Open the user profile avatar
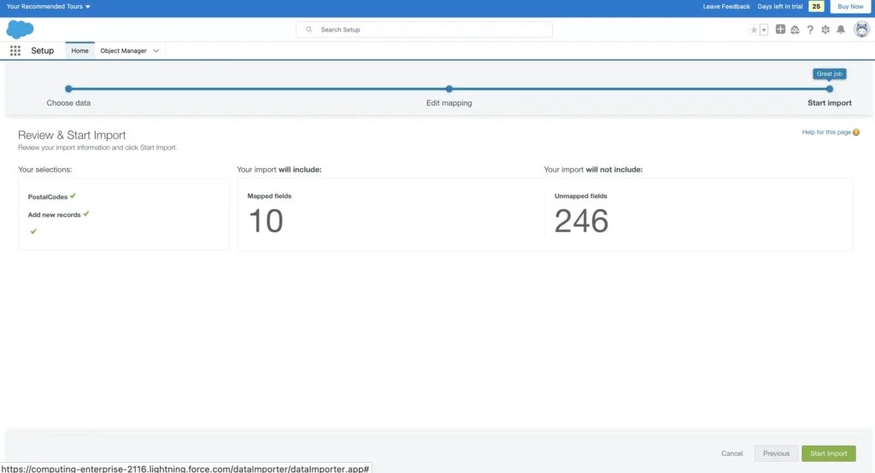This screenshot has width=875, height=473. pyautogui.click(x=861, y=30)
